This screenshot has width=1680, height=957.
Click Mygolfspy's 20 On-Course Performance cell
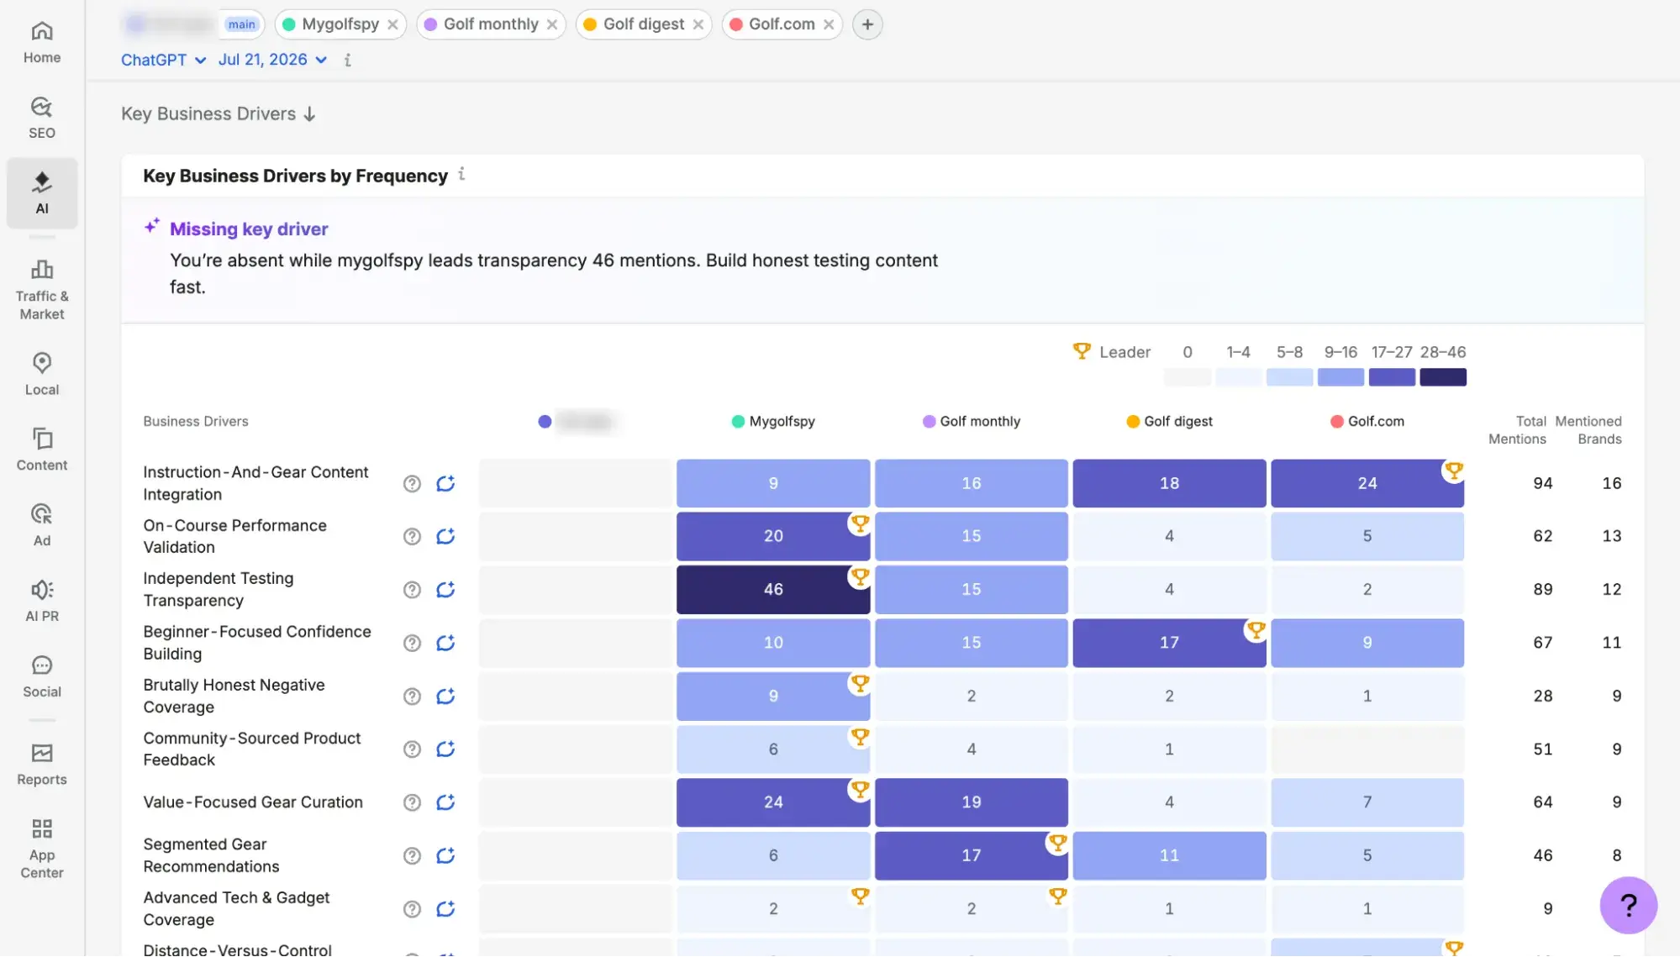(773, 536)
